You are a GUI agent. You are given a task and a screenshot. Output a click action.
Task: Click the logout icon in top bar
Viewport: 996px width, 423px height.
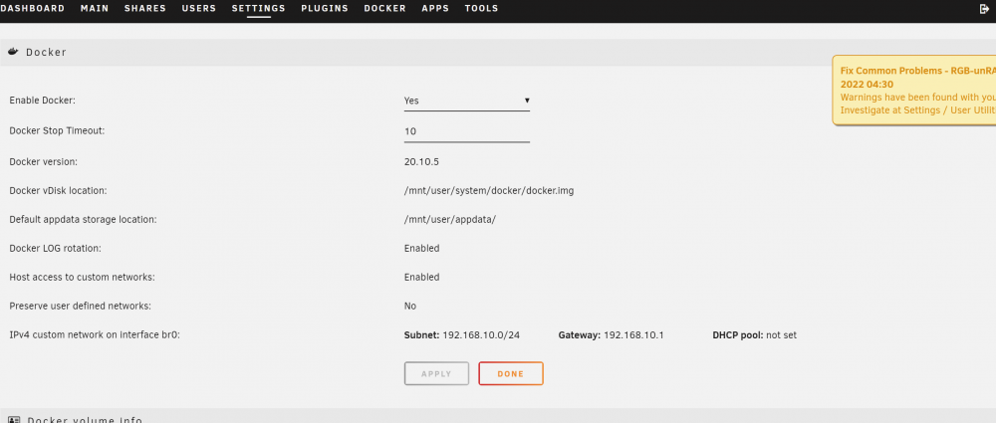[x=985, y=8]
